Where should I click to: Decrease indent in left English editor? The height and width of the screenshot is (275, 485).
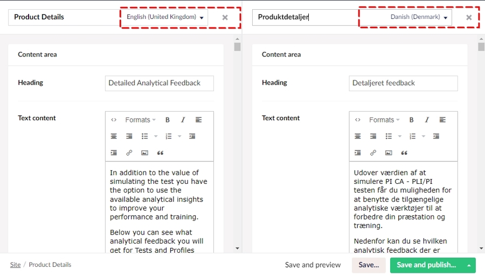[x=192, y=136]
